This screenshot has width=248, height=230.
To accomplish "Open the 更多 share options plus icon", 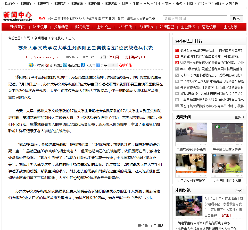I will [98, 65].
